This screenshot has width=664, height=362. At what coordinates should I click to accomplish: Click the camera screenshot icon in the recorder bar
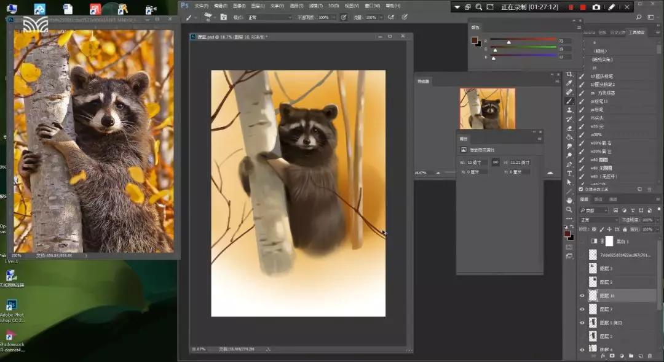coord(596,7)
